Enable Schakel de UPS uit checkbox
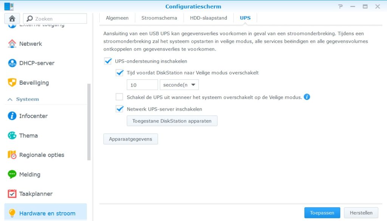 [x=120, y=97]
